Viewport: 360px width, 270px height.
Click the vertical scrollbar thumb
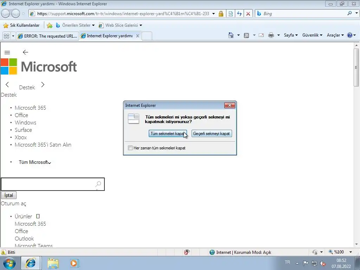pos(356,67)
